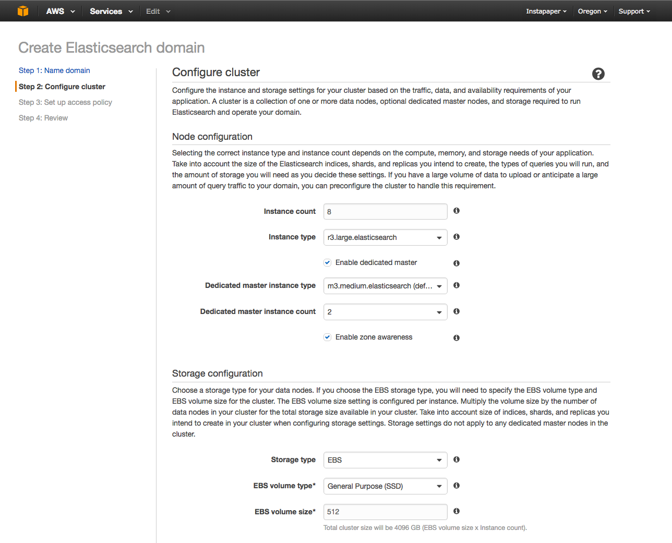Image resolution: width=672 pixels, height=543 pixels.
Task: Uncheck Enable zone awareness checkbox
Action: pyautogui.click(x=328, y=337)
